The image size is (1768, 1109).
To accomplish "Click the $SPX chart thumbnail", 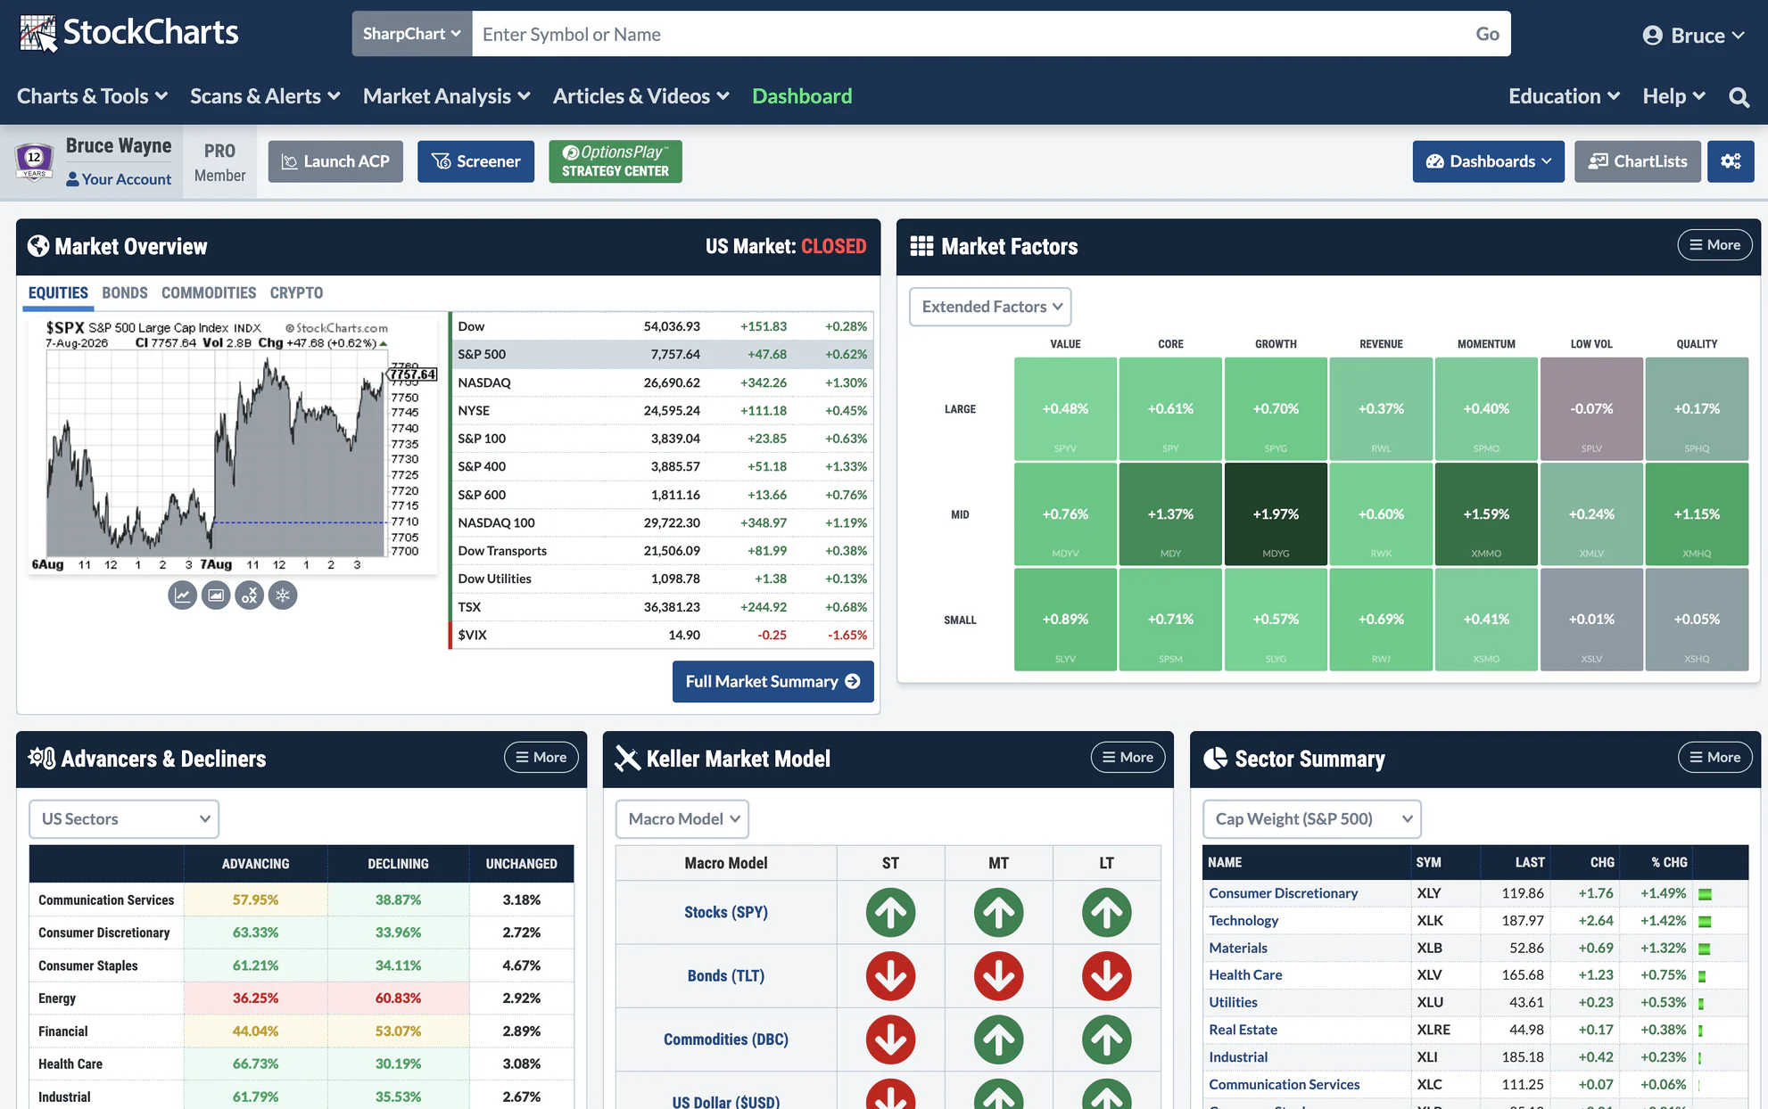I will point(234,446).
